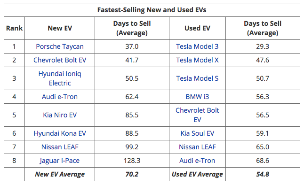The width and height of the screenshot is (304, 185).
Task: Click the Hyundai Kona EV link
Action: point(60,133)
